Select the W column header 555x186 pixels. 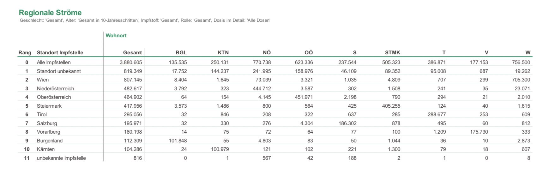coord(528,52)
